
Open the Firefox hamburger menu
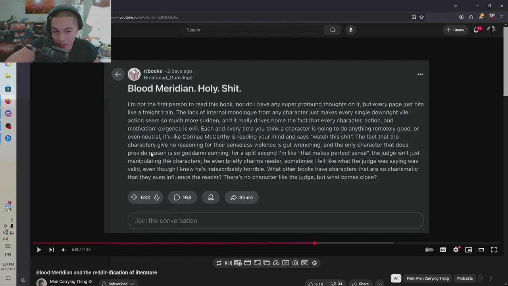coord(502,17)
